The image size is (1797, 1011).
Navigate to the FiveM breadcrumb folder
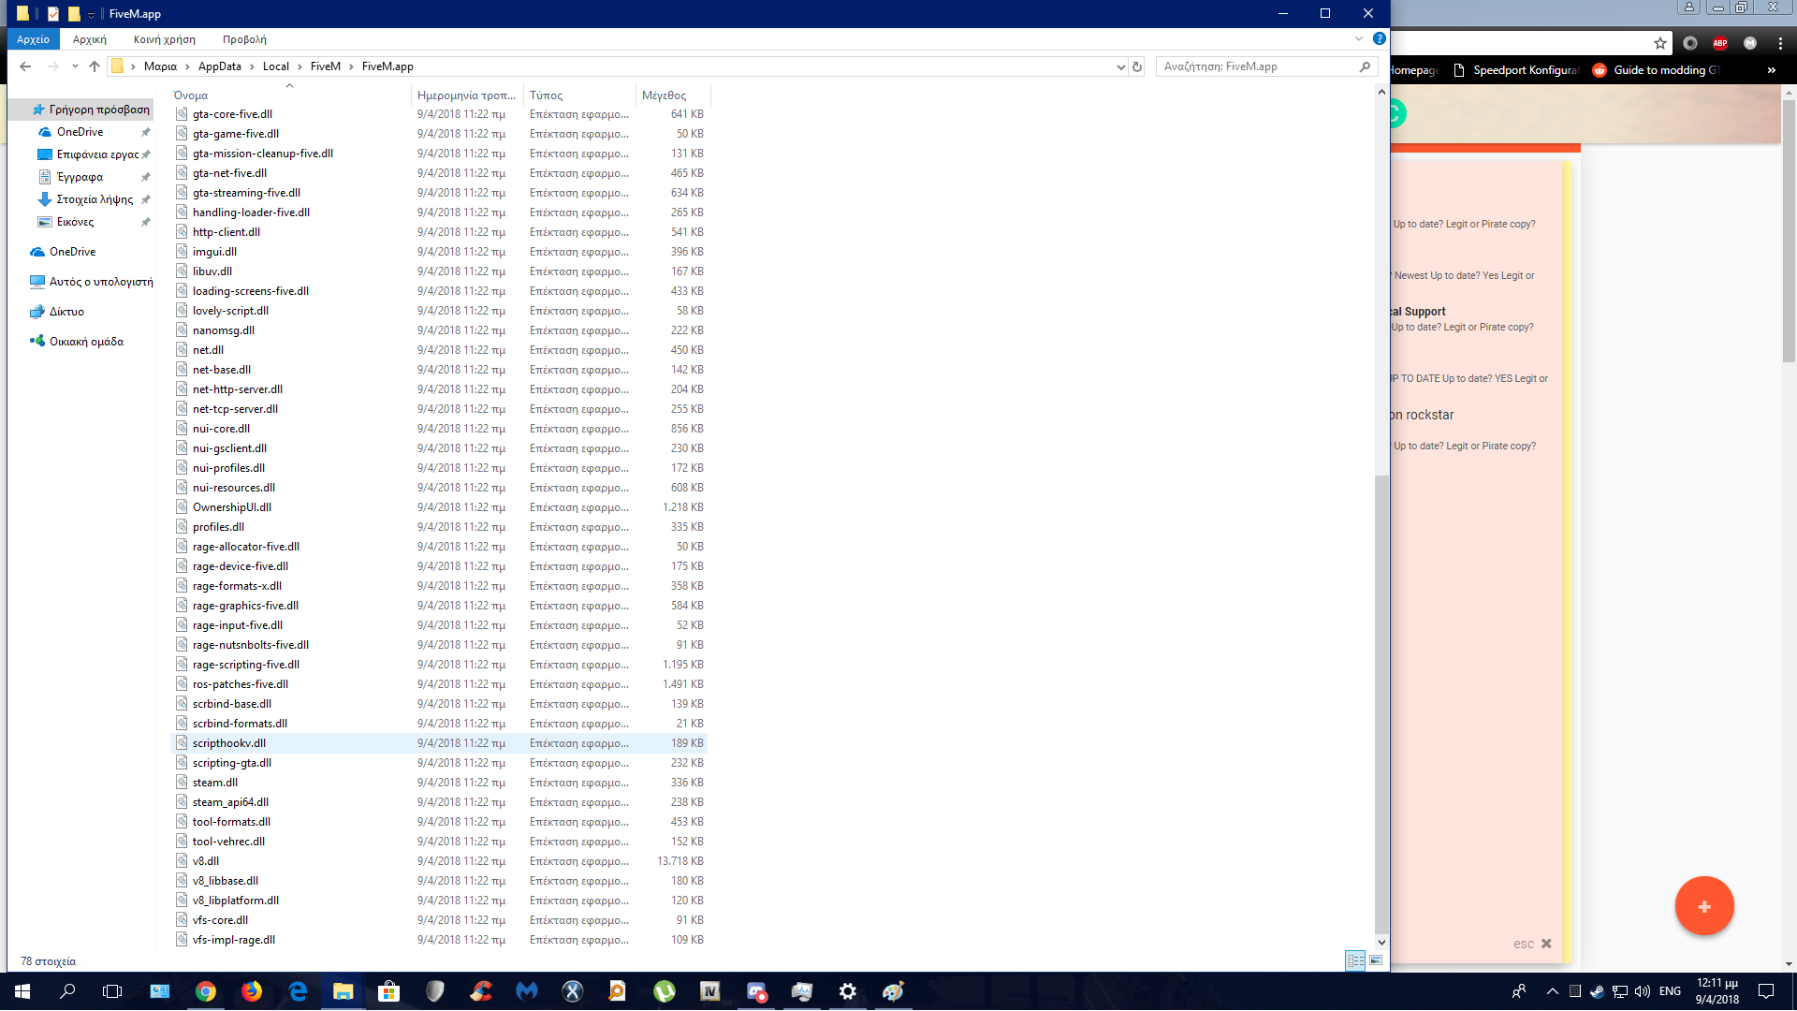pos(326,66)
